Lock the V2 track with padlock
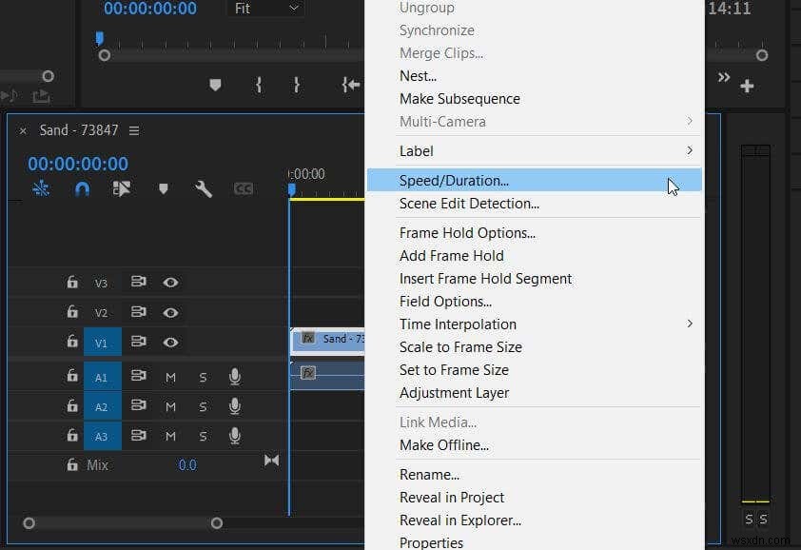Screen dimensions: 801x550 (x=71, y=312)
